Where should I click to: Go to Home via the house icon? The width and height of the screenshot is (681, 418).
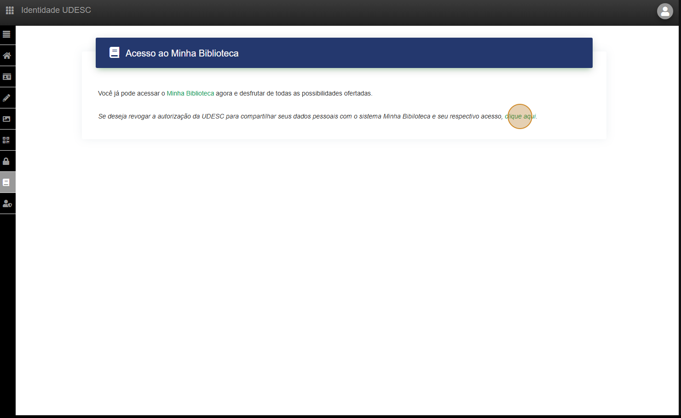[7, 56]
